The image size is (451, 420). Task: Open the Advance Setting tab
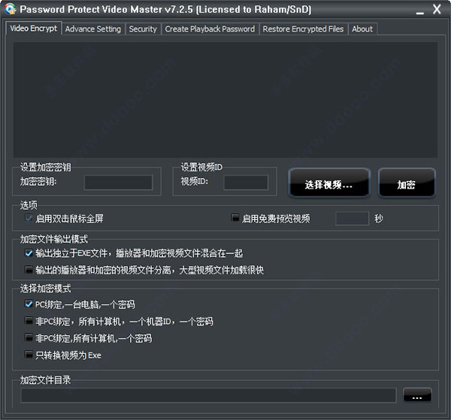pos(93,29)
